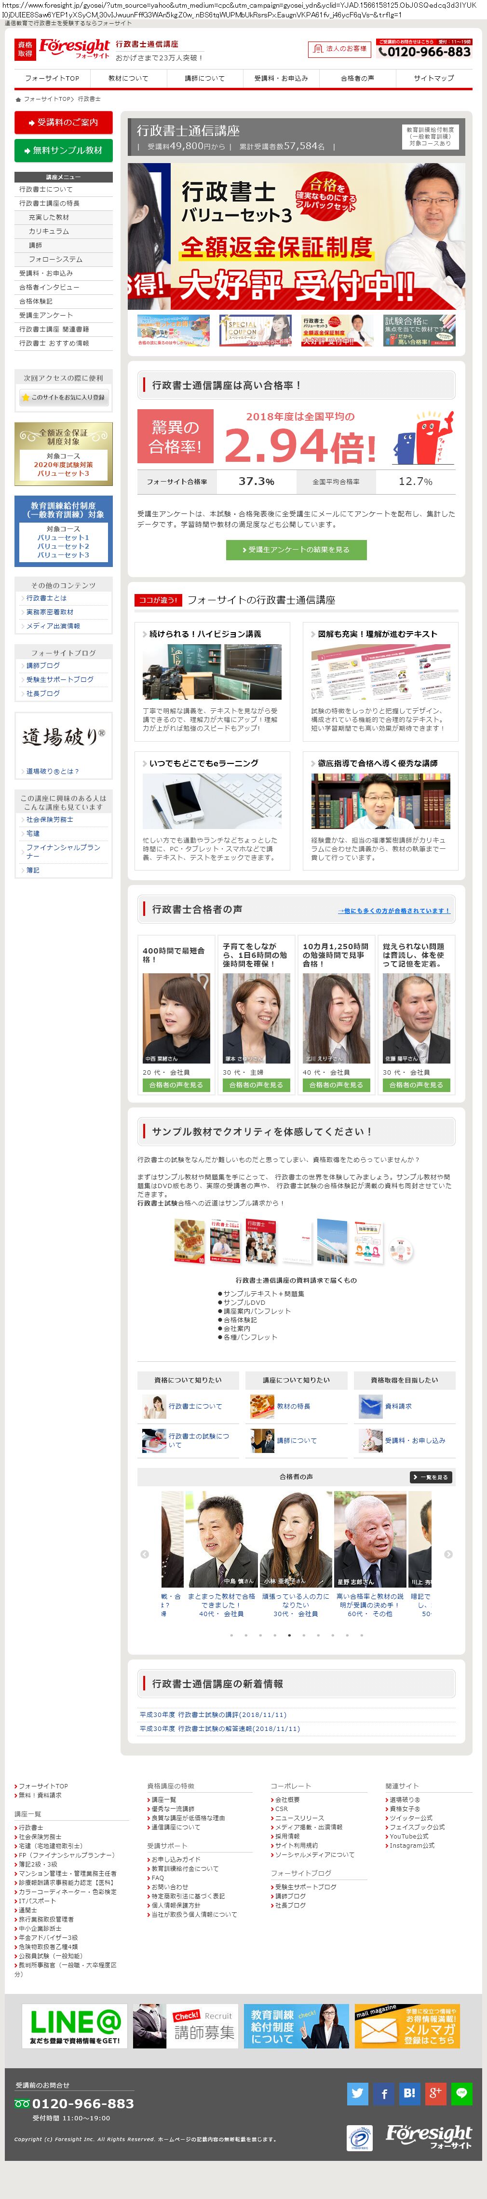Open 受講料・お申込み navigation tab

[x=281, y=78]
